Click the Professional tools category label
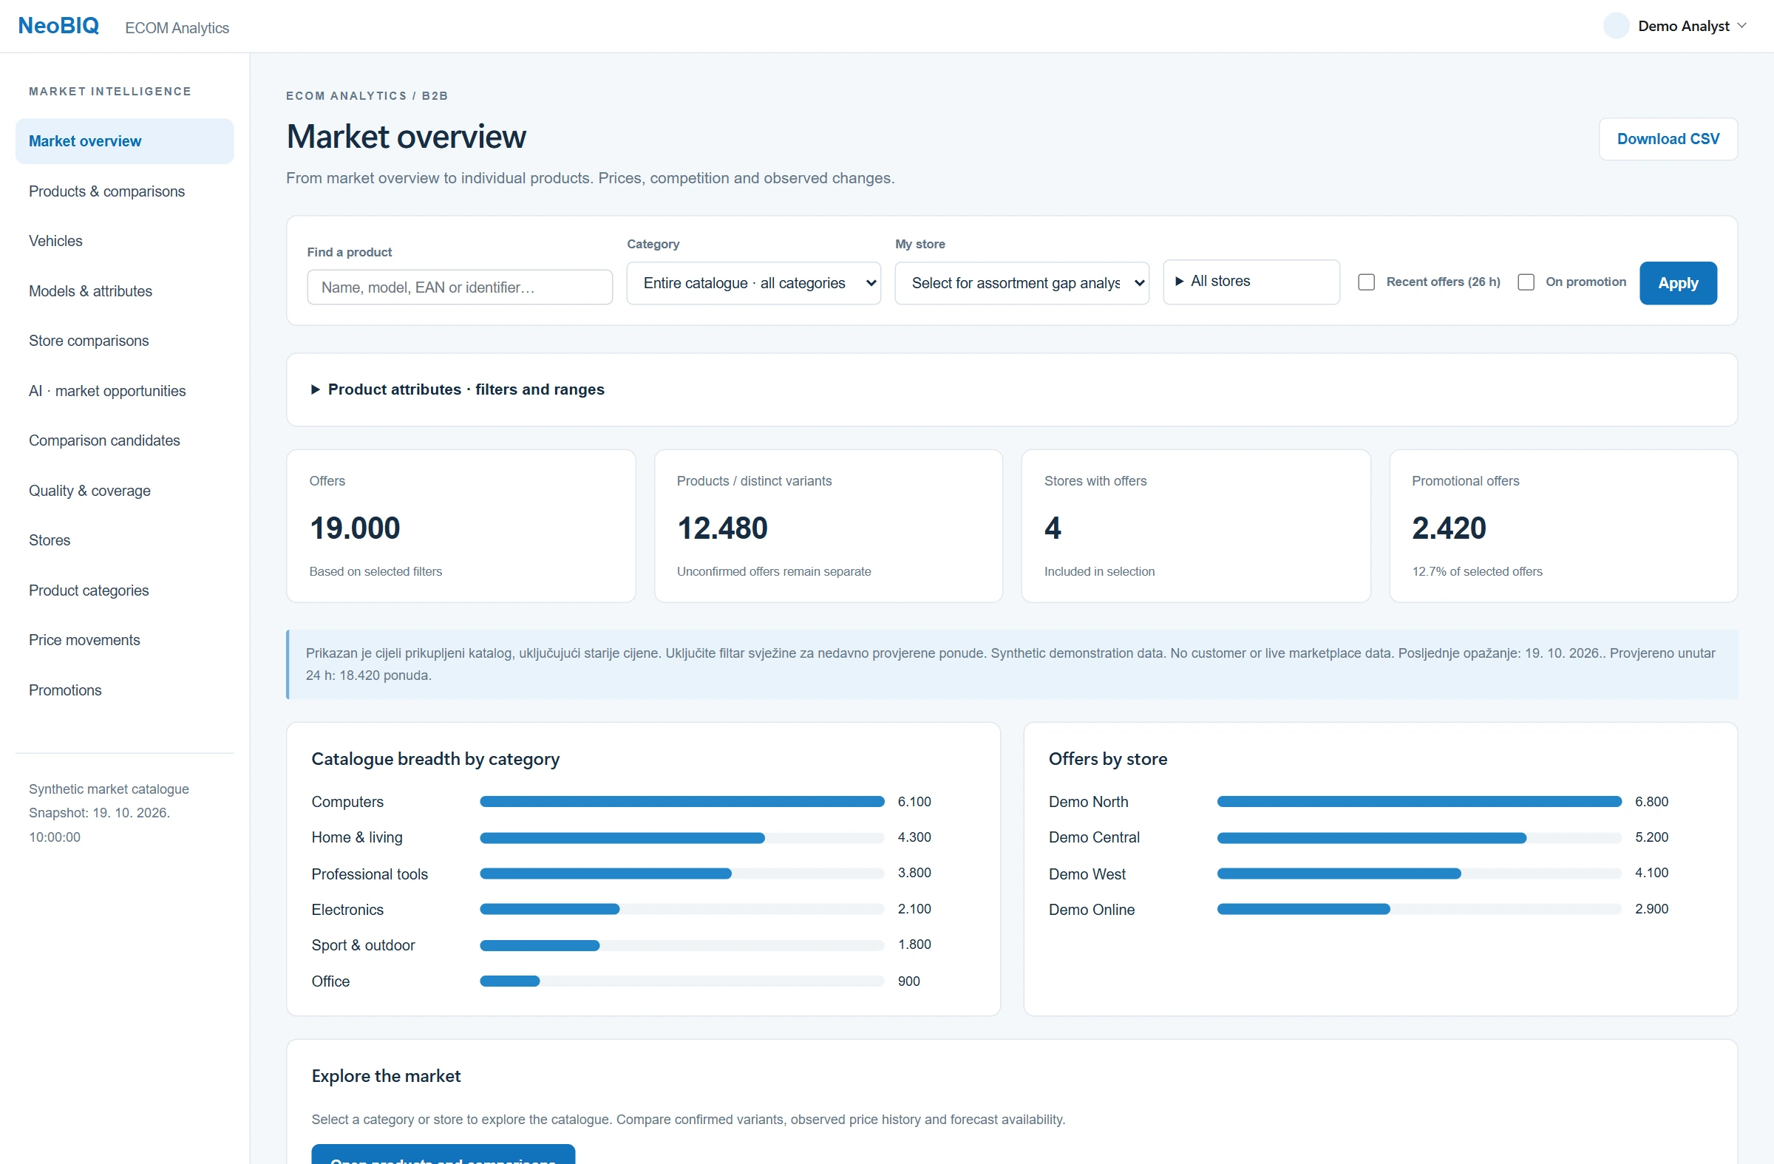 coord(370,874)
